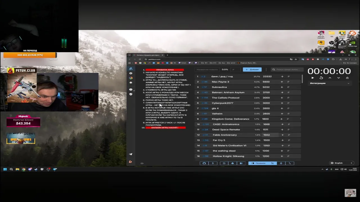Click the bug icon in bottom toolbar
Screen dimensions: 360x202
coord(232,163)
